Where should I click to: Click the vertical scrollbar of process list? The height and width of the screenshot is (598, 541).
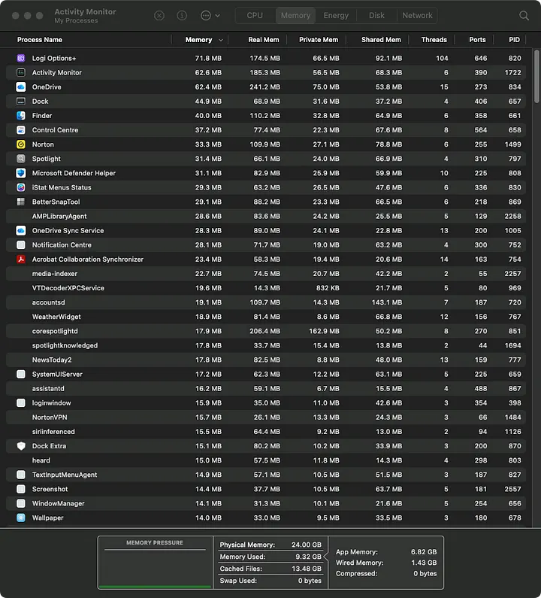tap(536, 76)
